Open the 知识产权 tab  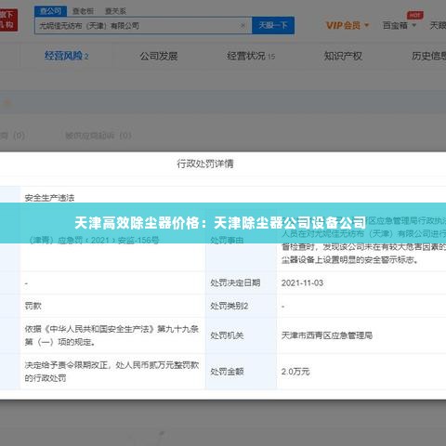pyautogui.click(x=343, y=56)
